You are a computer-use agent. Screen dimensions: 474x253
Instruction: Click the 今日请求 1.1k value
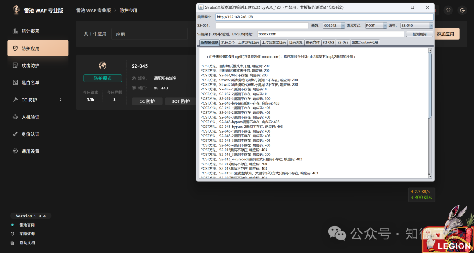[90, 99]
